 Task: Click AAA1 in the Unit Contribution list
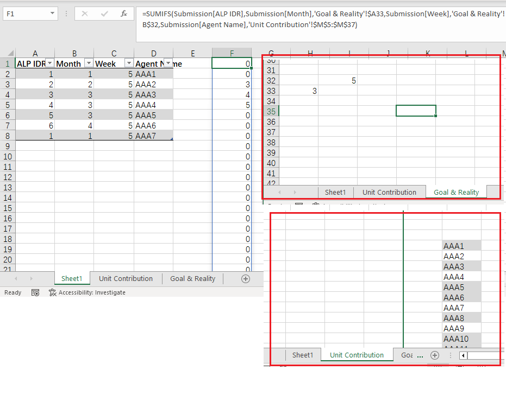coord(461,246)
